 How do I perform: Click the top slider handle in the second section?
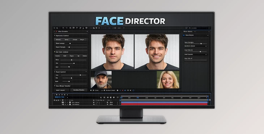[x=72, y=60]
